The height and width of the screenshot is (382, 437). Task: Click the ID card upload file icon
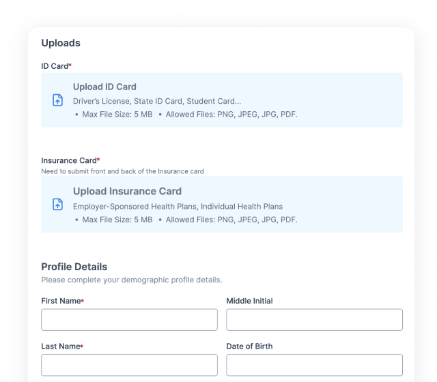[58, 100]
